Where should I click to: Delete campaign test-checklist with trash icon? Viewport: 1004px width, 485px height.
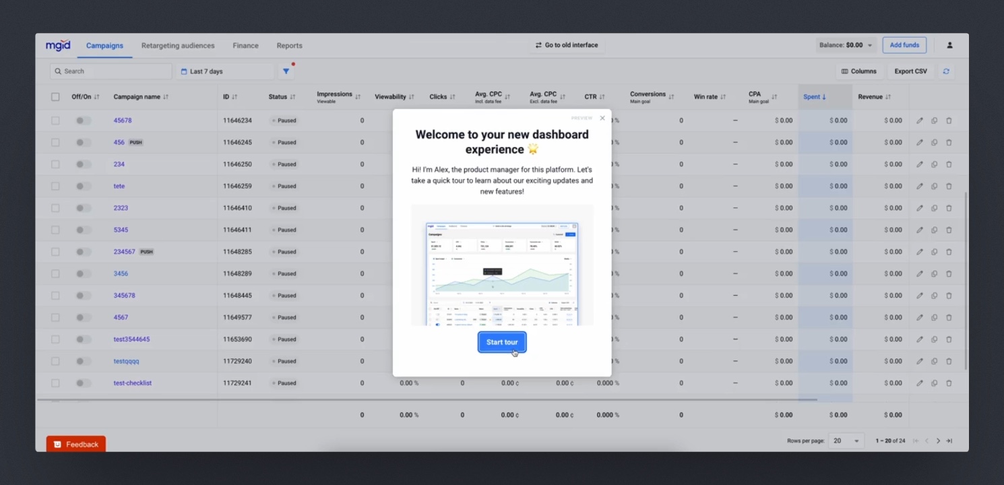[949, 383]
